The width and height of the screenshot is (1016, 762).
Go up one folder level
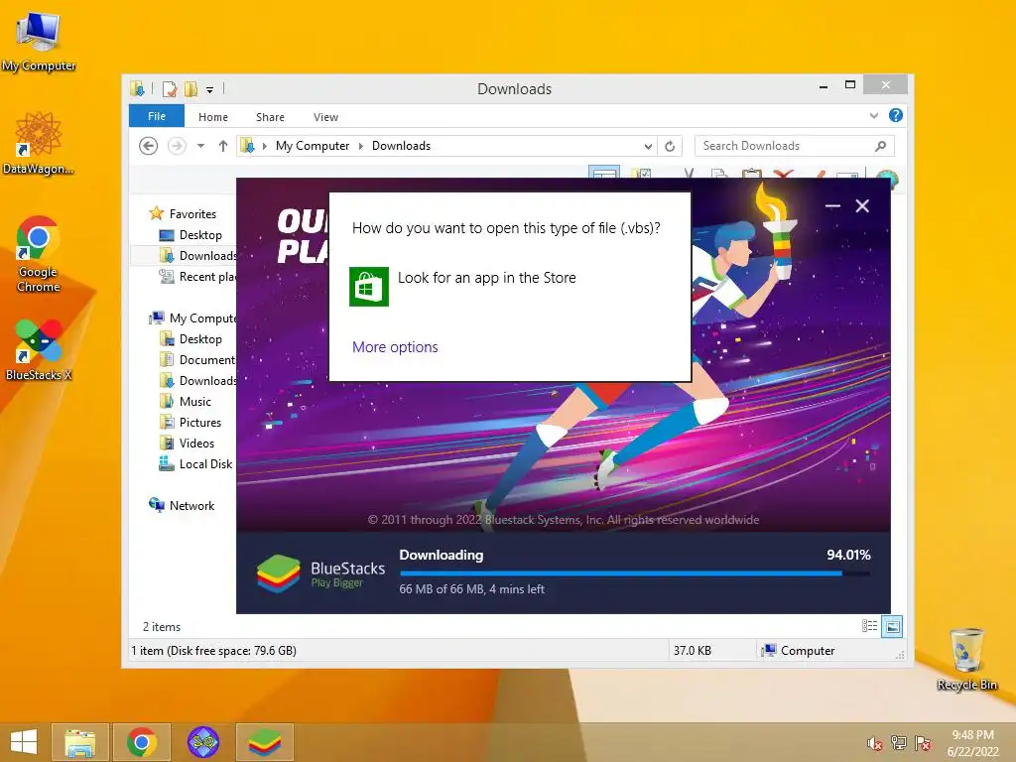pos(223,146)
